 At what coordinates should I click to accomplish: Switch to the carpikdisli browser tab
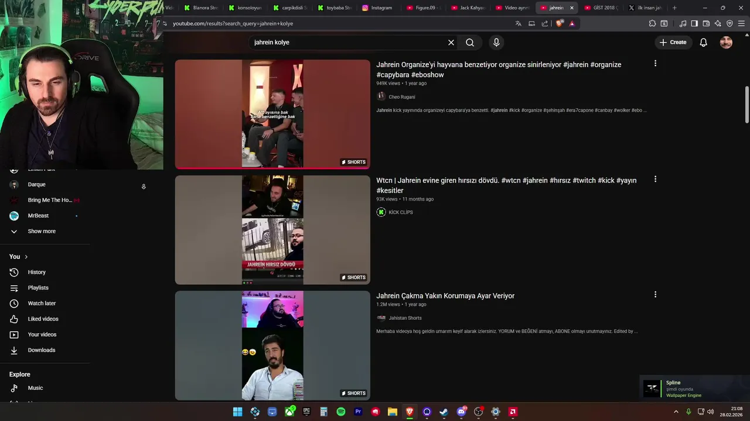(x=289, y=8)
